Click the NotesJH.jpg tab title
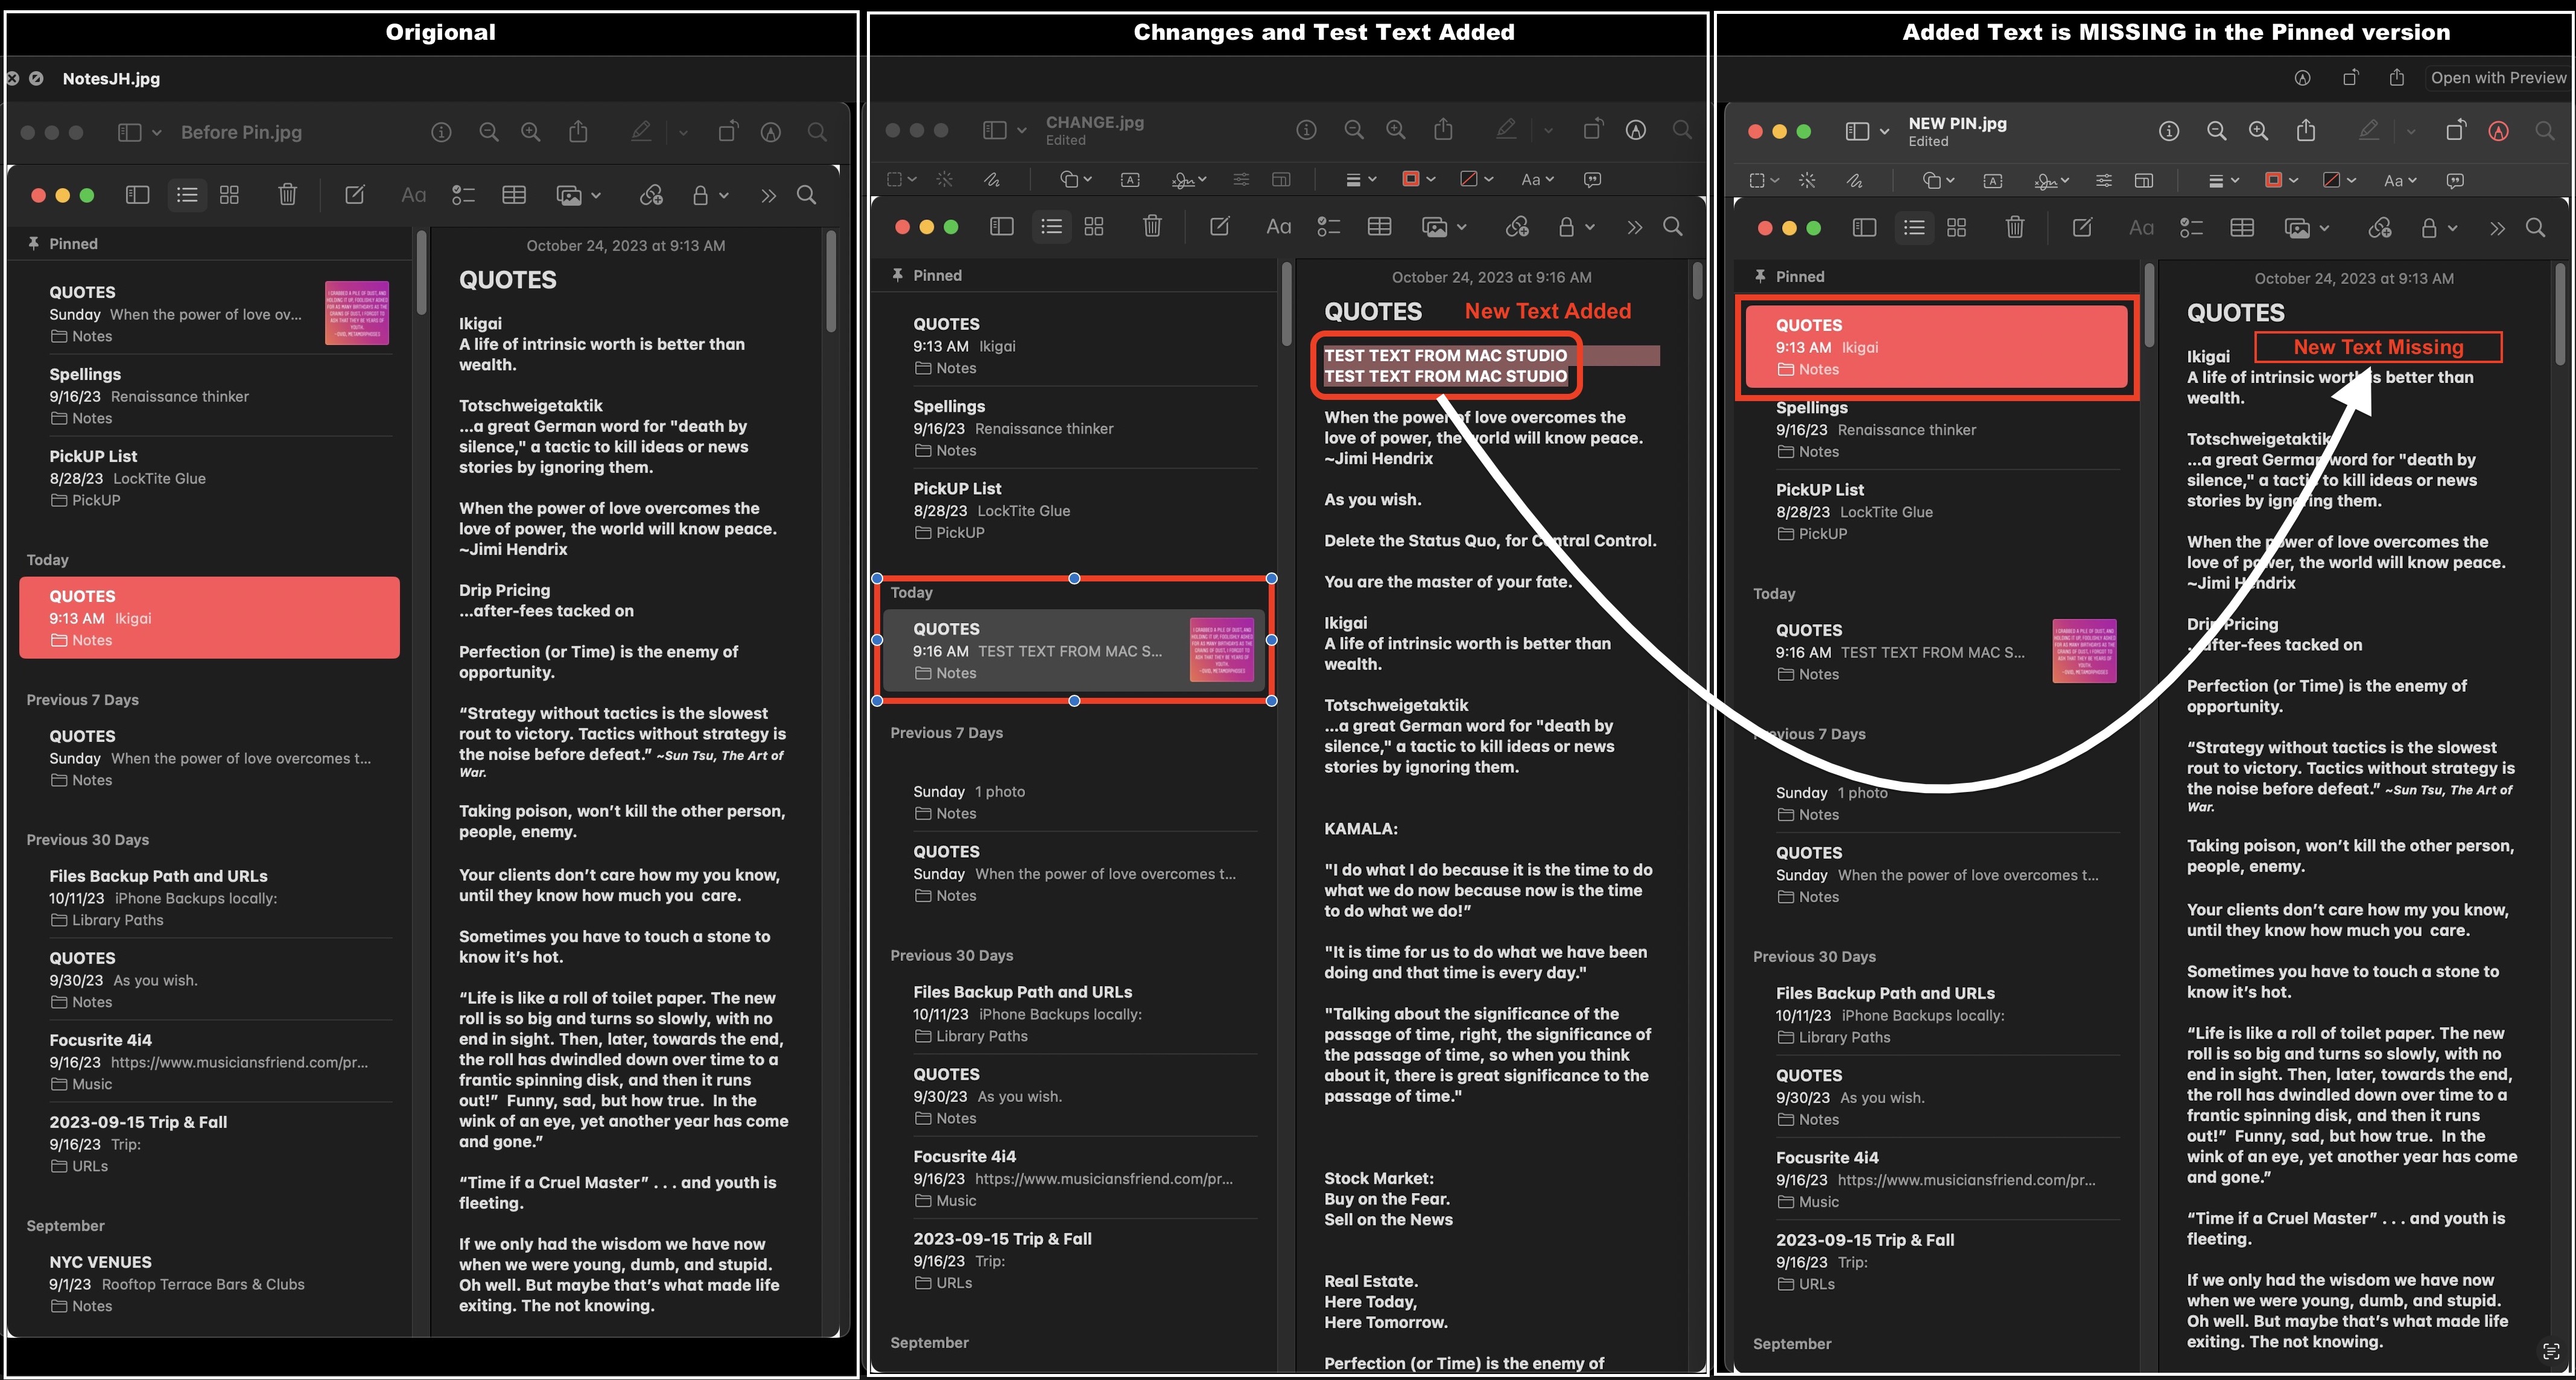 point(111,78)
